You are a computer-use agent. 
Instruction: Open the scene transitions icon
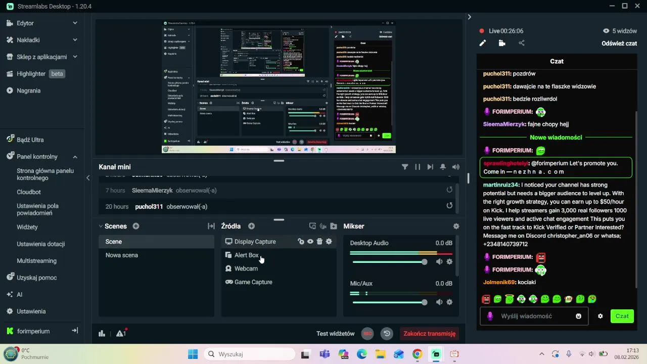click(211, 226)
